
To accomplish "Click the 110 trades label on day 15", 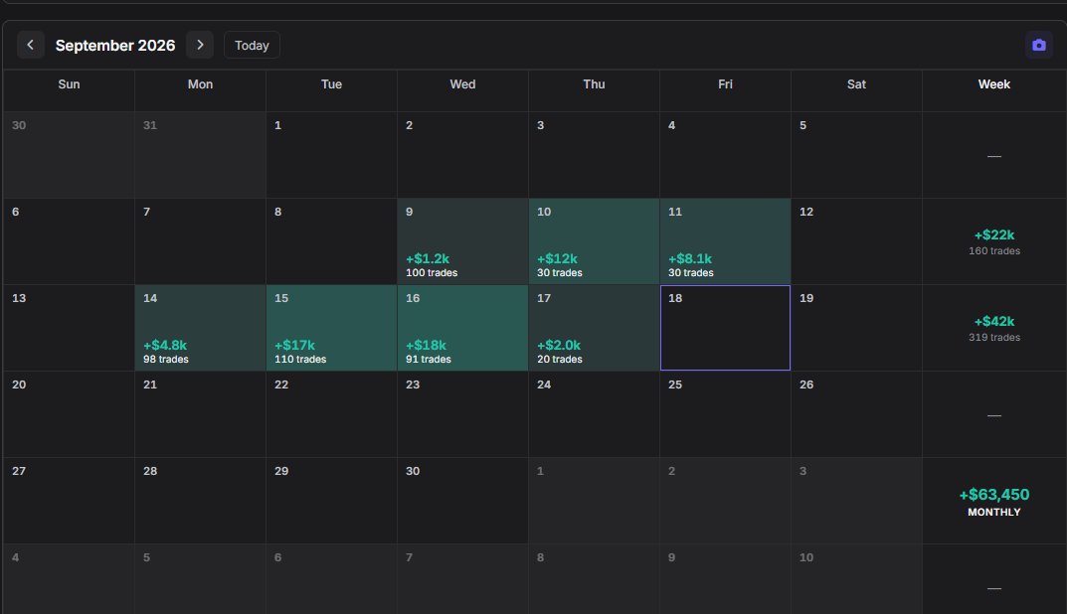I will pyautogui.click(x=300, y=359).
